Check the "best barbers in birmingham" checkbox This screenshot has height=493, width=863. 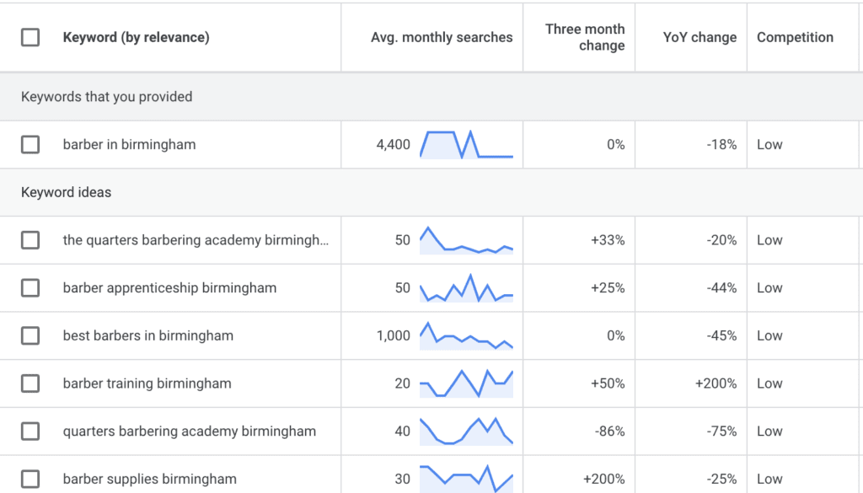[30, 335]
